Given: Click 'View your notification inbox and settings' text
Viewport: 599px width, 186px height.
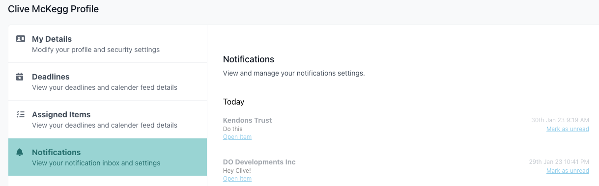Looking at the screenshot, I should click(96, 163).
